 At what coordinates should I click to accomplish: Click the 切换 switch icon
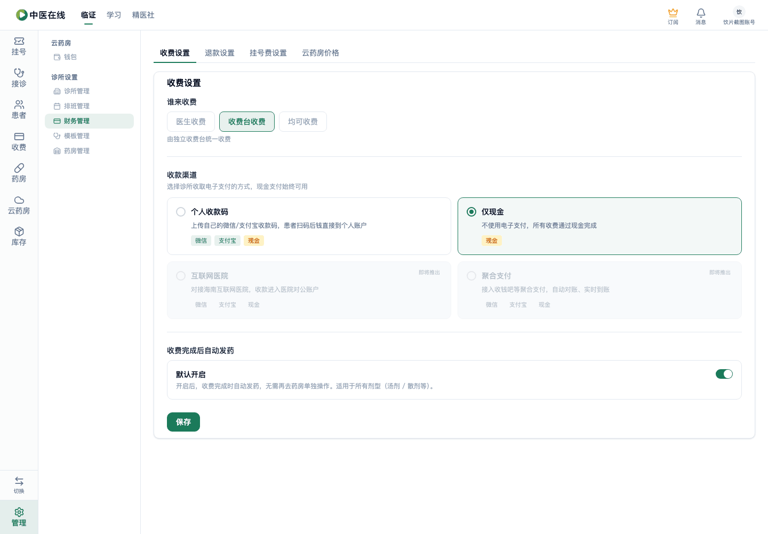pos(19,485)
